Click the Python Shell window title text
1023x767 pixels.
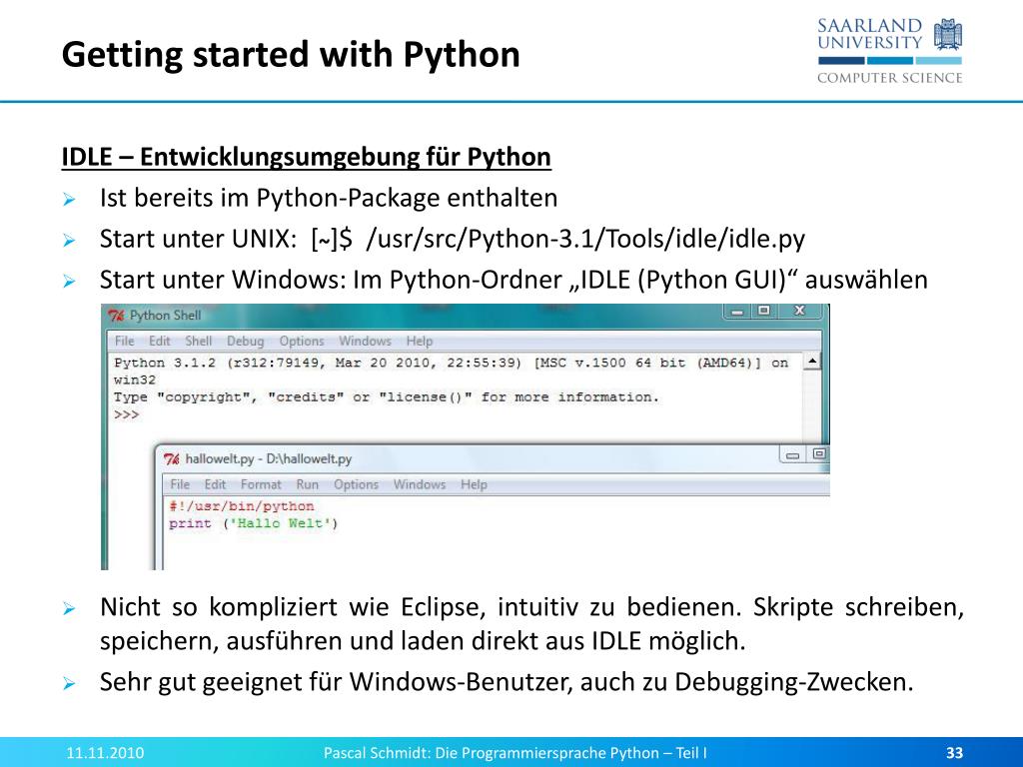[x=165, y=316]
